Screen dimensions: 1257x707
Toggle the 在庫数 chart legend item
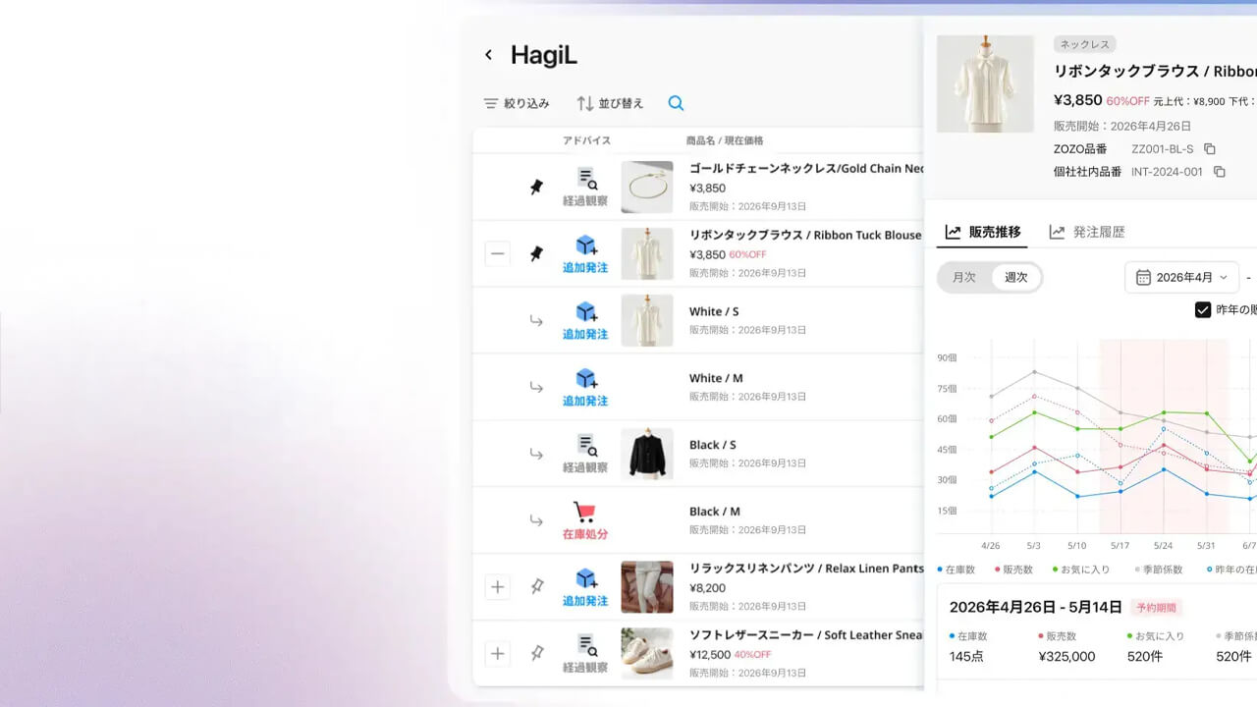tap(956, 570)
